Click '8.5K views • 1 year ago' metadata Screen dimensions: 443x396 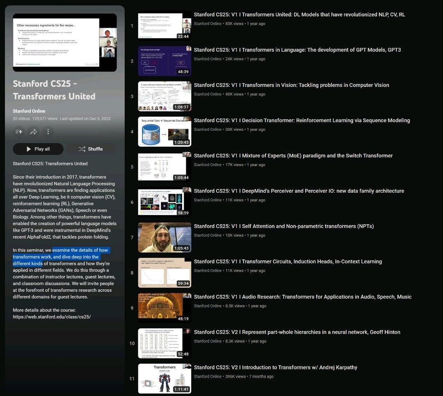point(246,306)
